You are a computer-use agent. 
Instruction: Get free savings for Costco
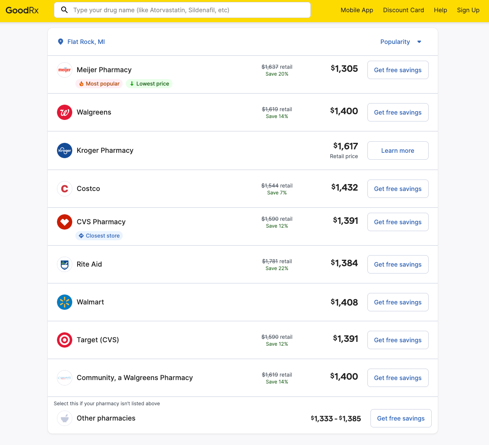[x=398, y=189]
